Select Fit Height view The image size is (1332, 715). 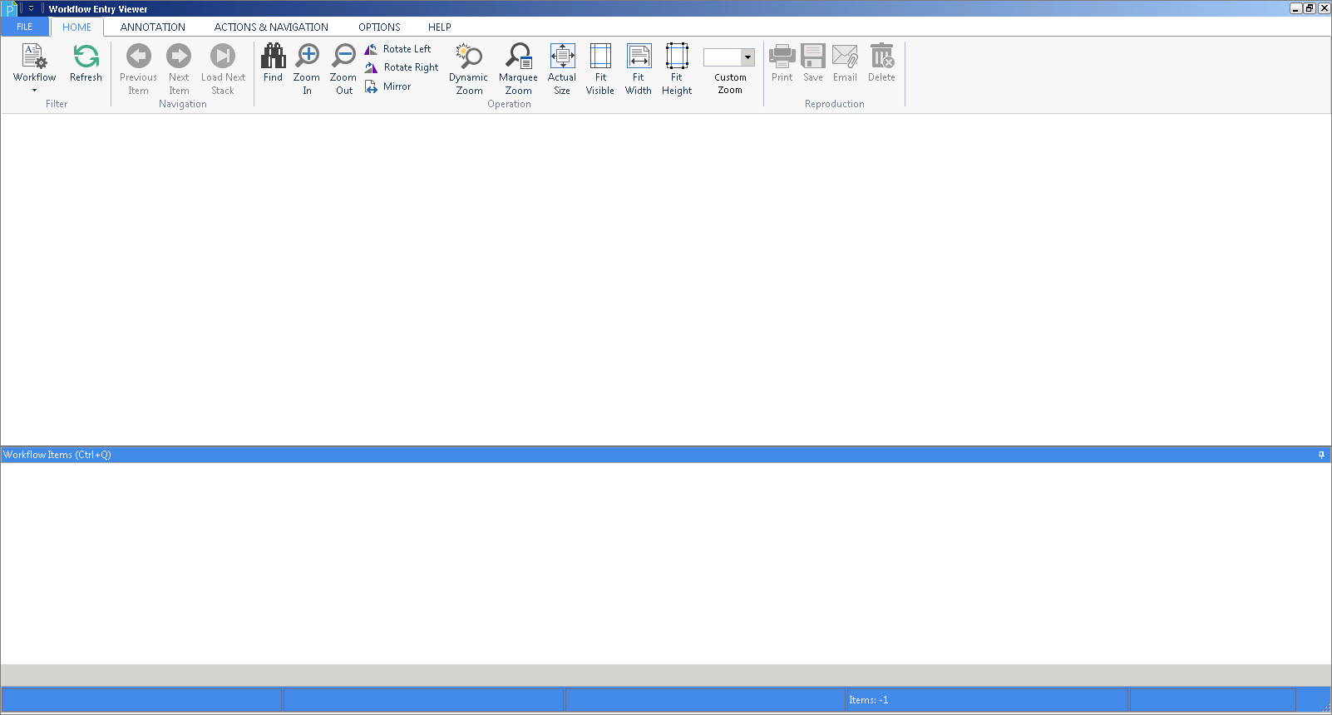click(677, 69)
